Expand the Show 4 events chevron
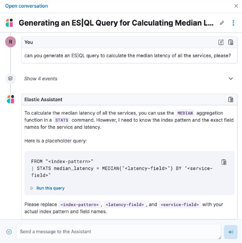 click(231, 79)
